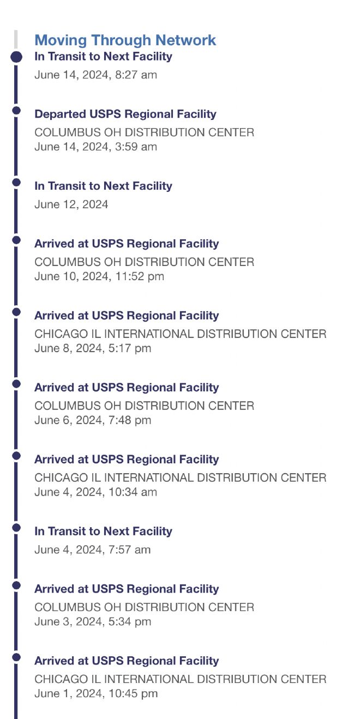Click the timeline dot for June 4 10:34 am arrival
Image resolution: width=349 pixels, height=719 pixels.
point(16,456)
